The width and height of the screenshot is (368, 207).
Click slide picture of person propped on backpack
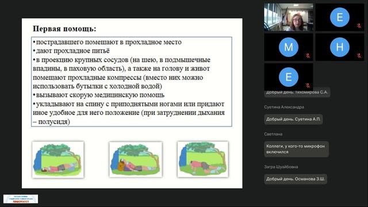(136, 159)
